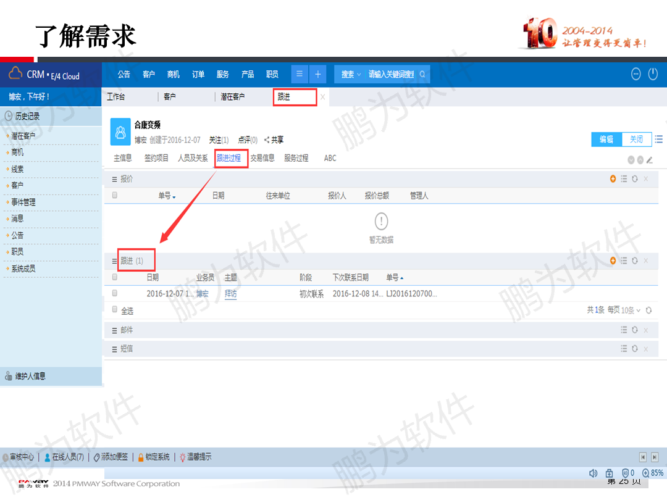Open the 拜访 subject link
667x500 pixels.
(x=230, y=294)
